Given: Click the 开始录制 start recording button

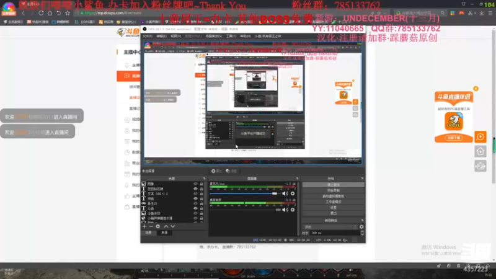Looking at the screenshot, I should tap(334, 190).
